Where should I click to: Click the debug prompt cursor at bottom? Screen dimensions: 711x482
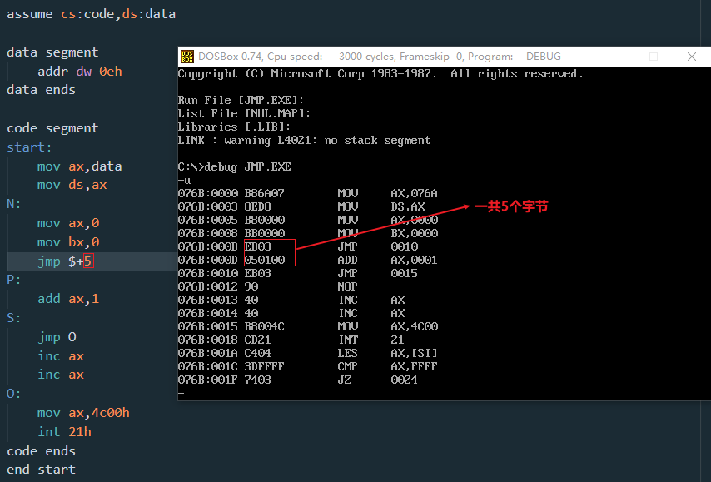(x=181, y=393)
